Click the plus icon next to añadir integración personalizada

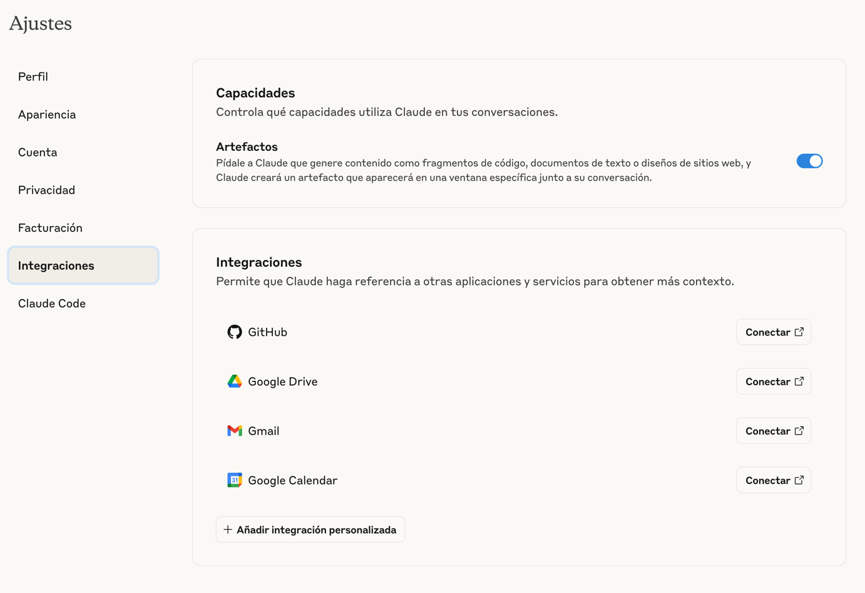click(228, 529)
